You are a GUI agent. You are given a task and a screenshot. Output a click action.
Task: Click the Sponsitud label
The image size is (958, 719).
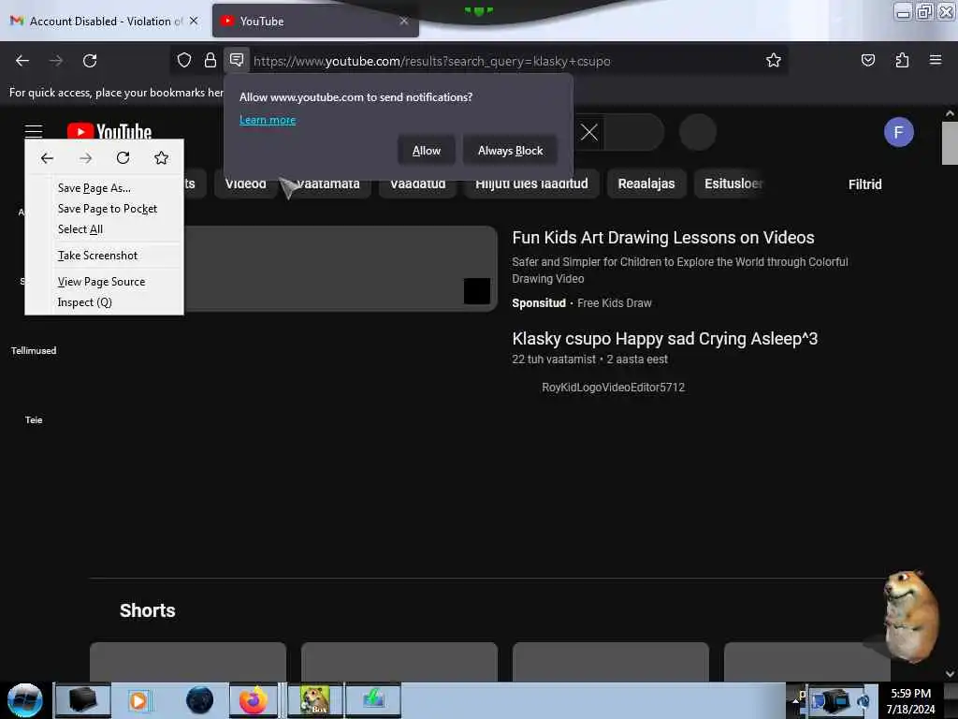[x=539, y=303]
